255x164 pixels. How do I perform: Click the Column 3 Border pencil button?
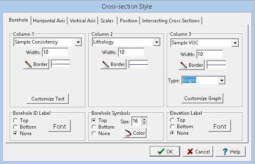[192, 65]
